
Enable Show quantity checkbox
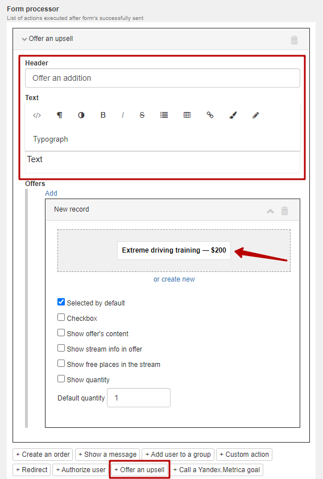[x=61, y=379]
